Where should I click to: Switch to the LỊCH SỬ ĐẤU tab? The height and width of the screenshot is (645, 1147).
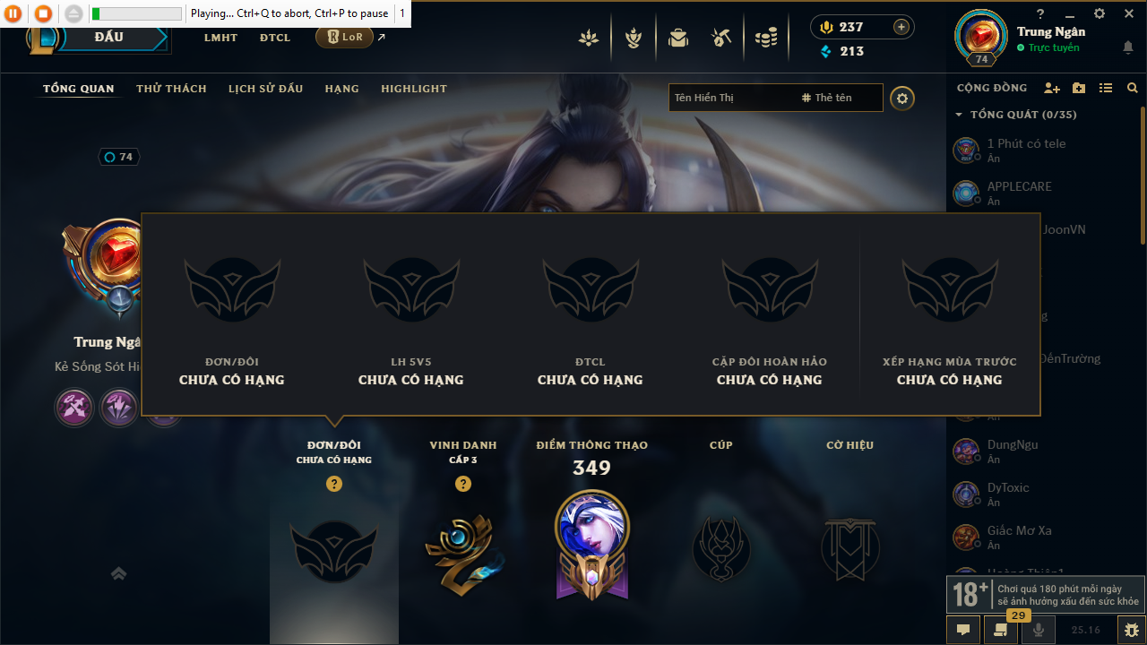(x=265, y=89)
